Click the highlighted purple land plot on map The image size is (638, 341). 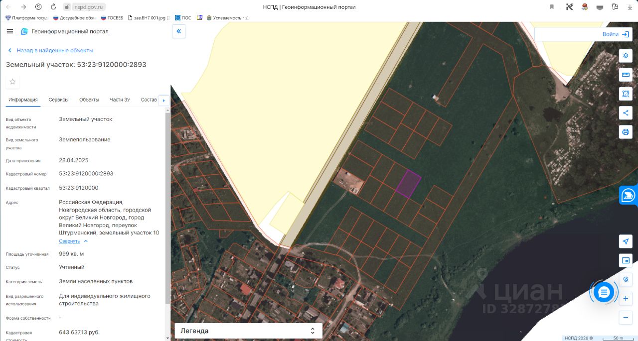coord(408,184)
